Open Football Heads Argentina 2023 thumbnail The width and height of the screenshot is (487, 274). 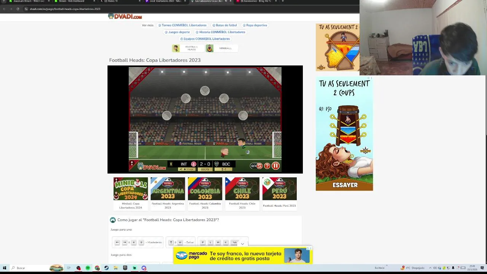click(168, 189)
